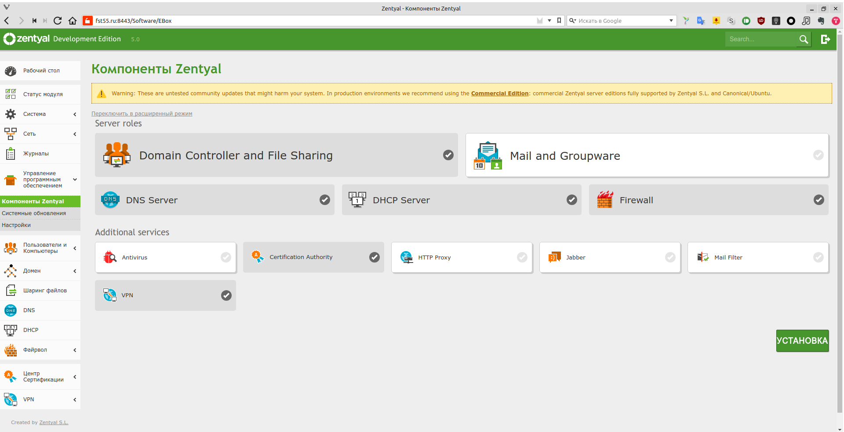
Task: Toggle the HTTP Proxy checkmark
Action: 522,257
